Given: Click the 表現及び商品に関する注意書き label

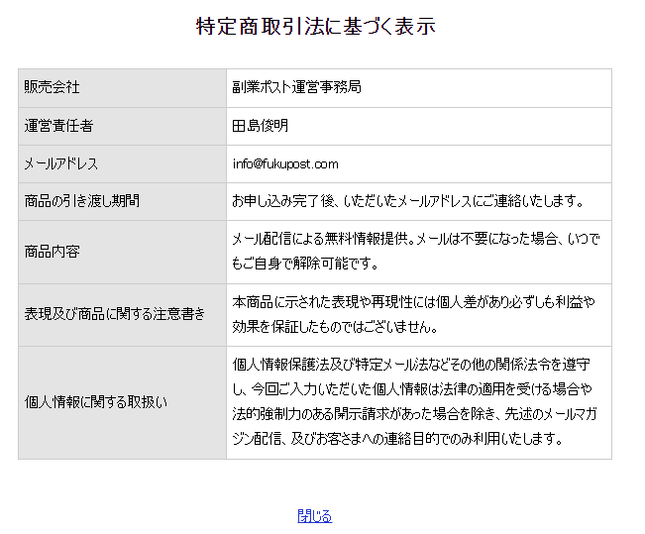Looking at the screenshot, I should (x=114, y=314).
